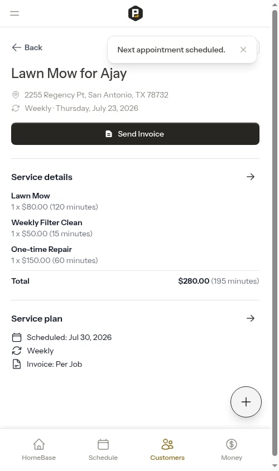This screenshot has height=471, width=279.
Task: Click the invoice document icon by Per Job
Action: pyautogui.click(x=17, y=364)
